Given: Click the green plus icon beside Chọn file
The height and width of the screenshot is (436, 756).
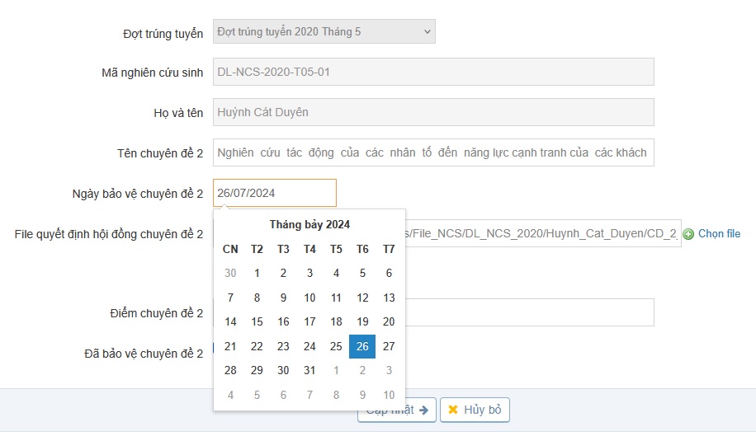Looking at the screenshot, I should tap(688, 234).
